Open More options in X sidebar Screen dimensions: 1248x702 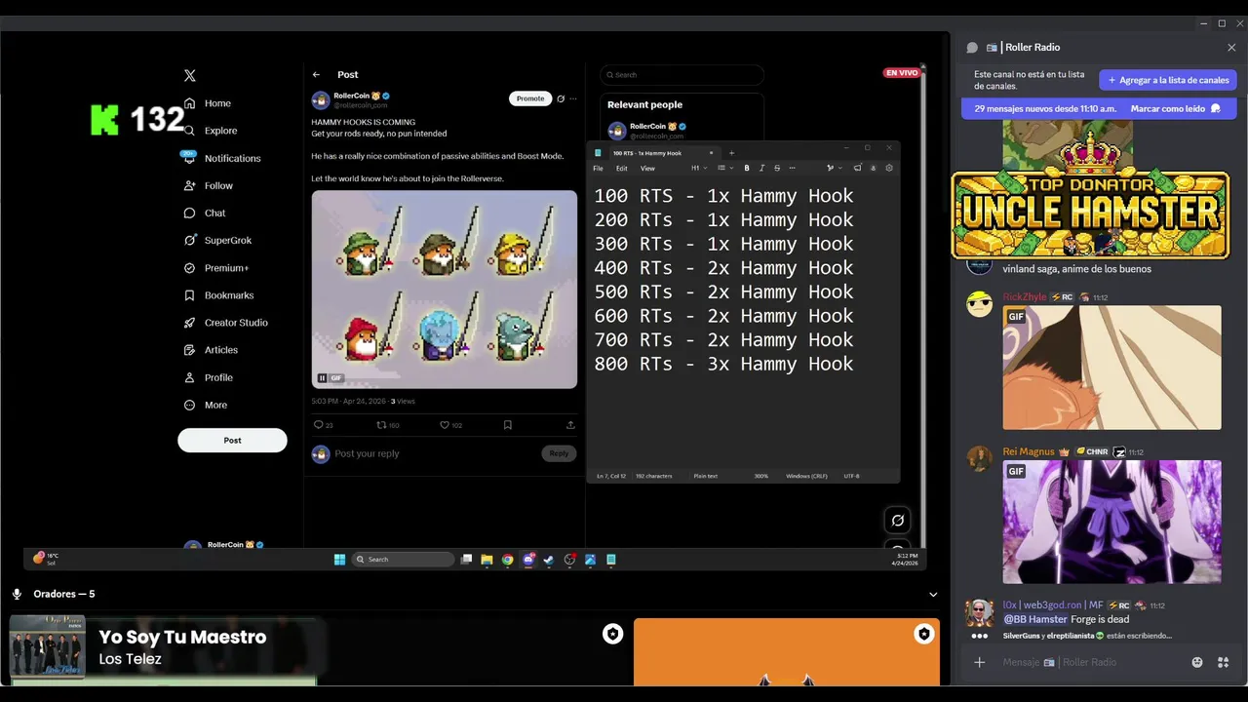pyautogui.click(x=205, y=405)
